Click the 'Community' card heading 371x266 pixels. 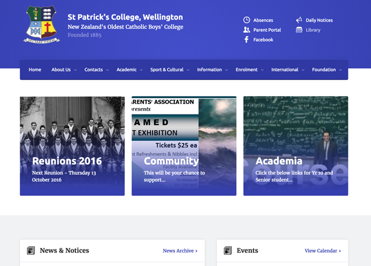pos(172,161)
